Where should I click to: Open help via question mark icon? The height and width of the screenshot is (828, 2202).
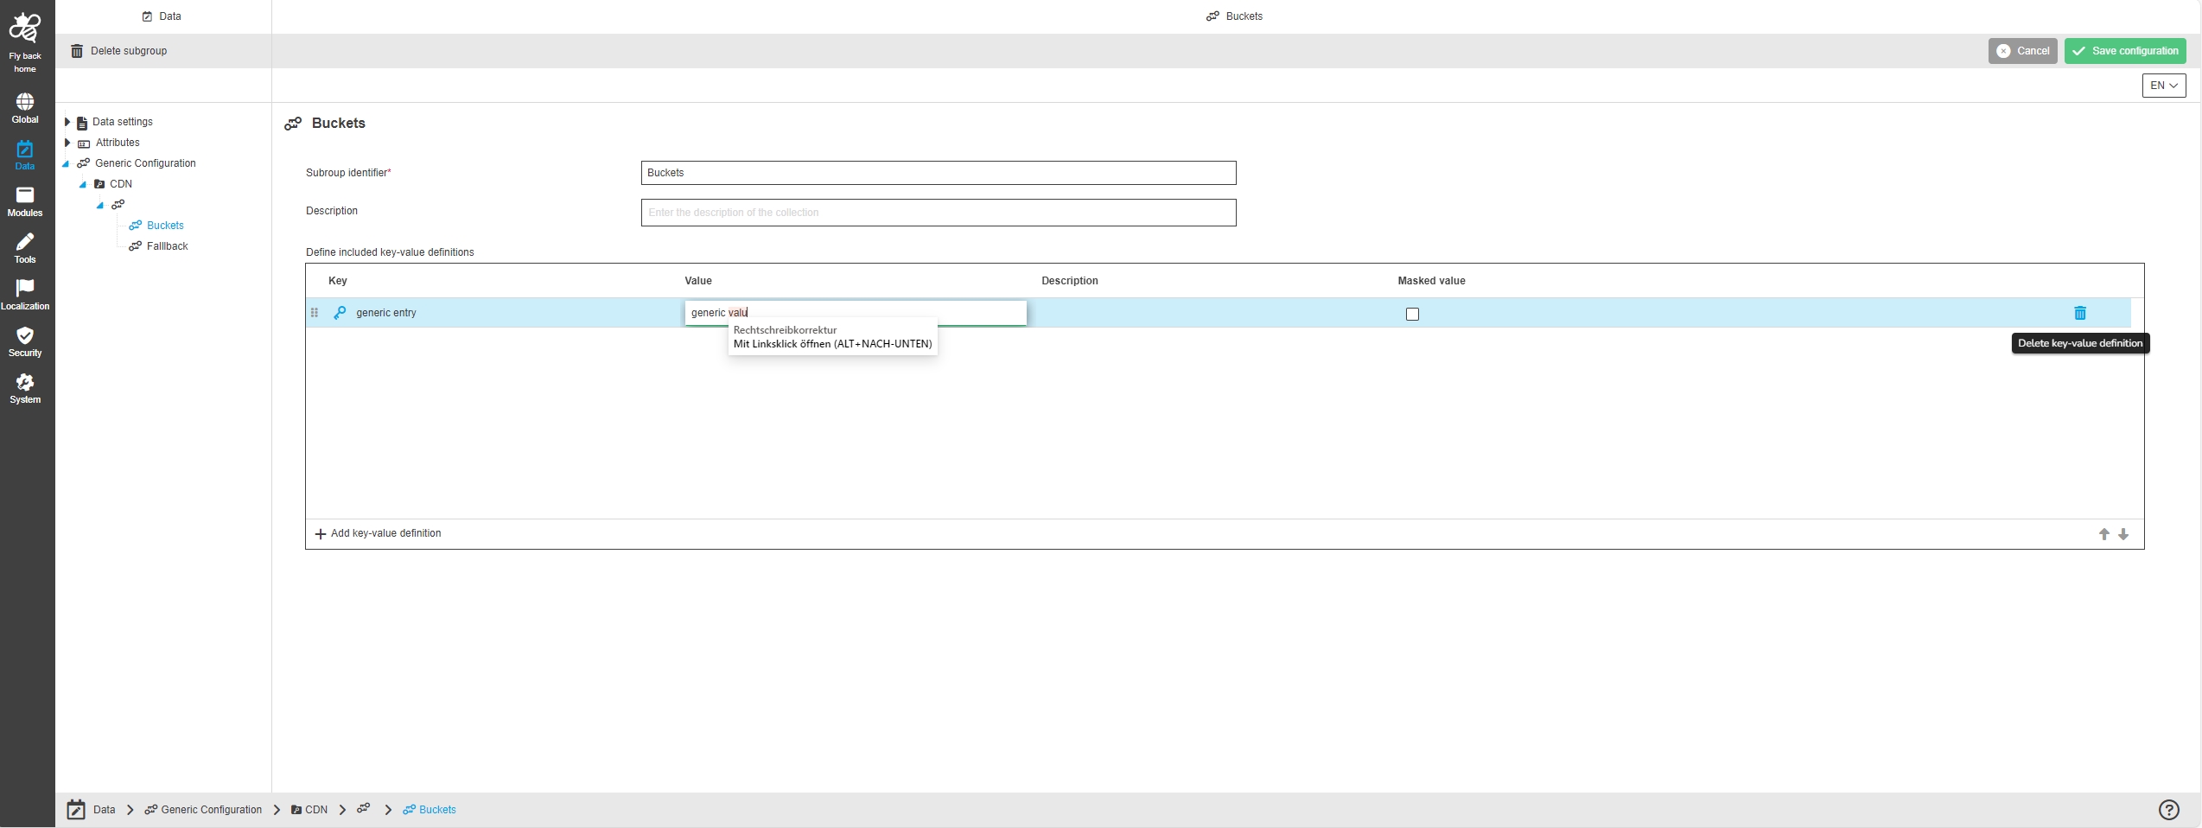click(2168, 809)
